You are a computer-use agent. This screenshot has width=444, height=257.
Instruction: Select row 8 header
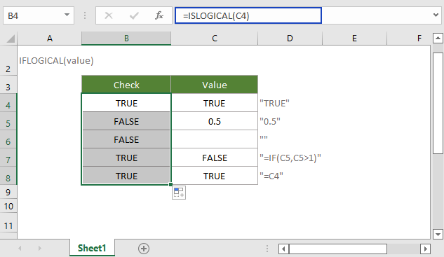click(x=8, y=176)
